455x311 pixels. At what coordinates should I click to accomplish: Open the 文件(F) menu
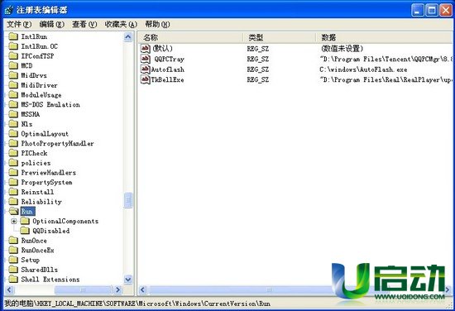19,24
